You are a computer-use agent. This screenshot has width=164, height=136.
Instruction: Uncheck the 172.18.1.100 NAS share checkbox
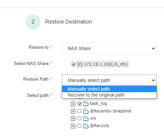point(74,64)
